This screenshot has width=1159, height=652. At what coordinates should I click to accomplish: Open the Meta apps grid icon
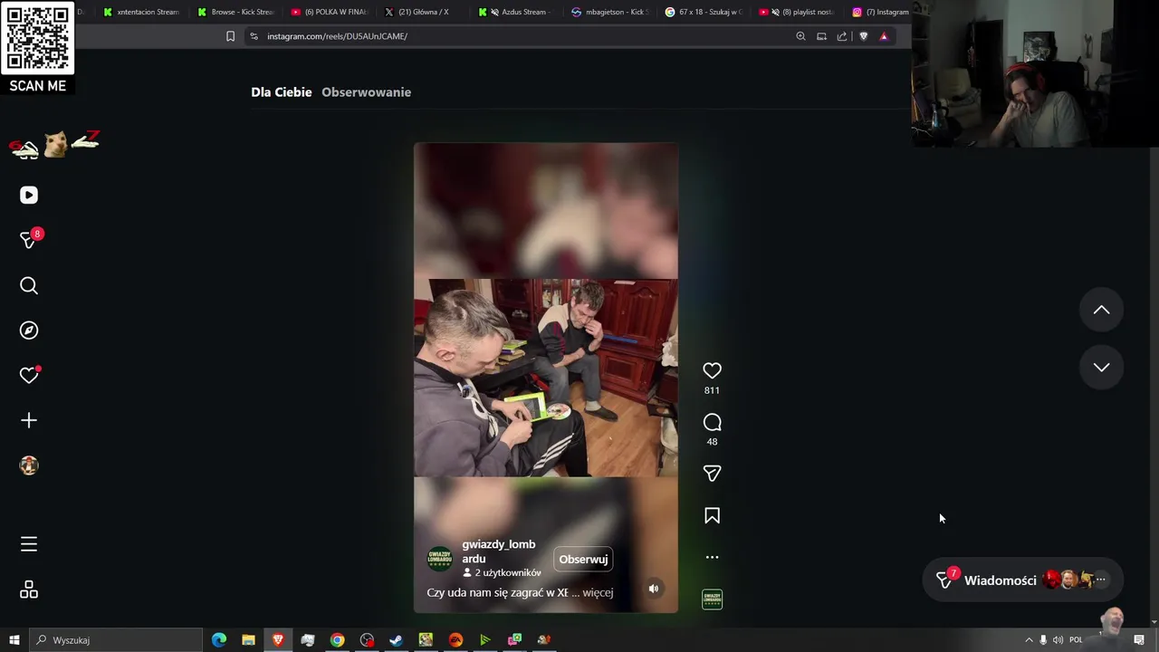click(x=29, y=590)
